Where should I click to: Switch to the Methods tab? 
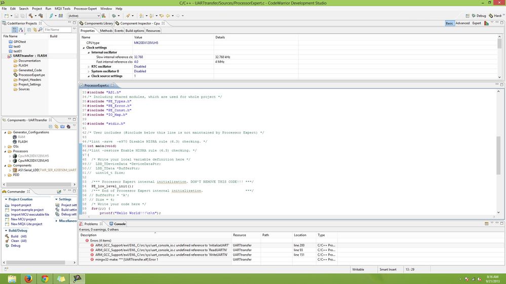(106, 31)
